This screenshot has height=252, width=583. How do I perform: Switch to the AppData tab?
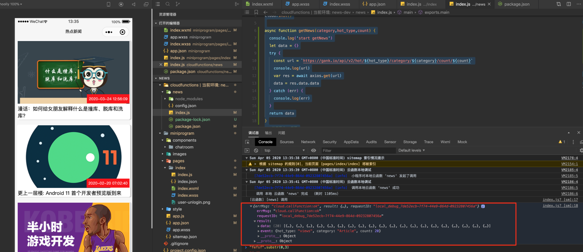point(351,142)
